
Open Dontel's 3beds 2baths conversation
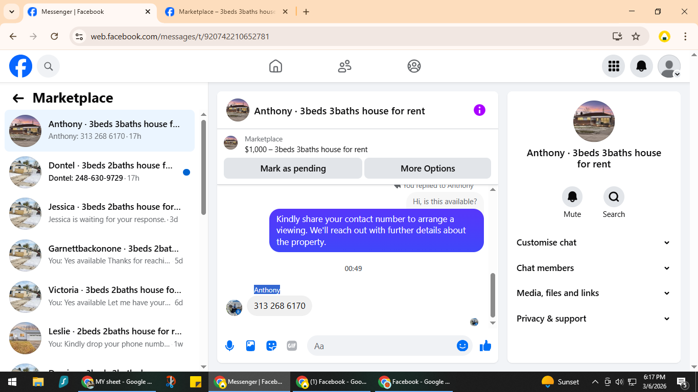click(100, 172)
